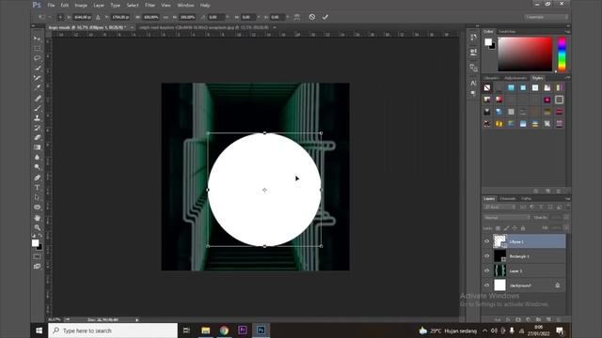The image size is (602, 338).
Task: Select the Spot Healing Brush tool
Action: (37, 98)
